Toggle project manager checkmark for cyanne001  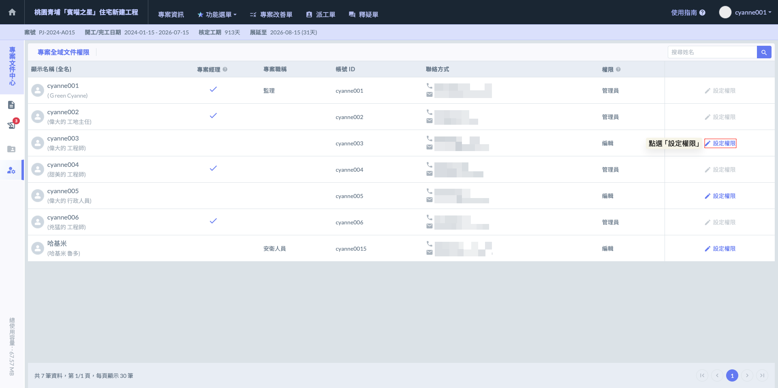tap(213, 90)
